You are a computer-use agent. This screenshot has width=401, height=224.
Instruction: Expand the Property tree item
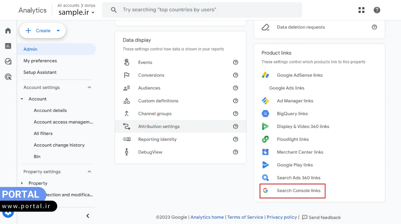click(22, 183)
